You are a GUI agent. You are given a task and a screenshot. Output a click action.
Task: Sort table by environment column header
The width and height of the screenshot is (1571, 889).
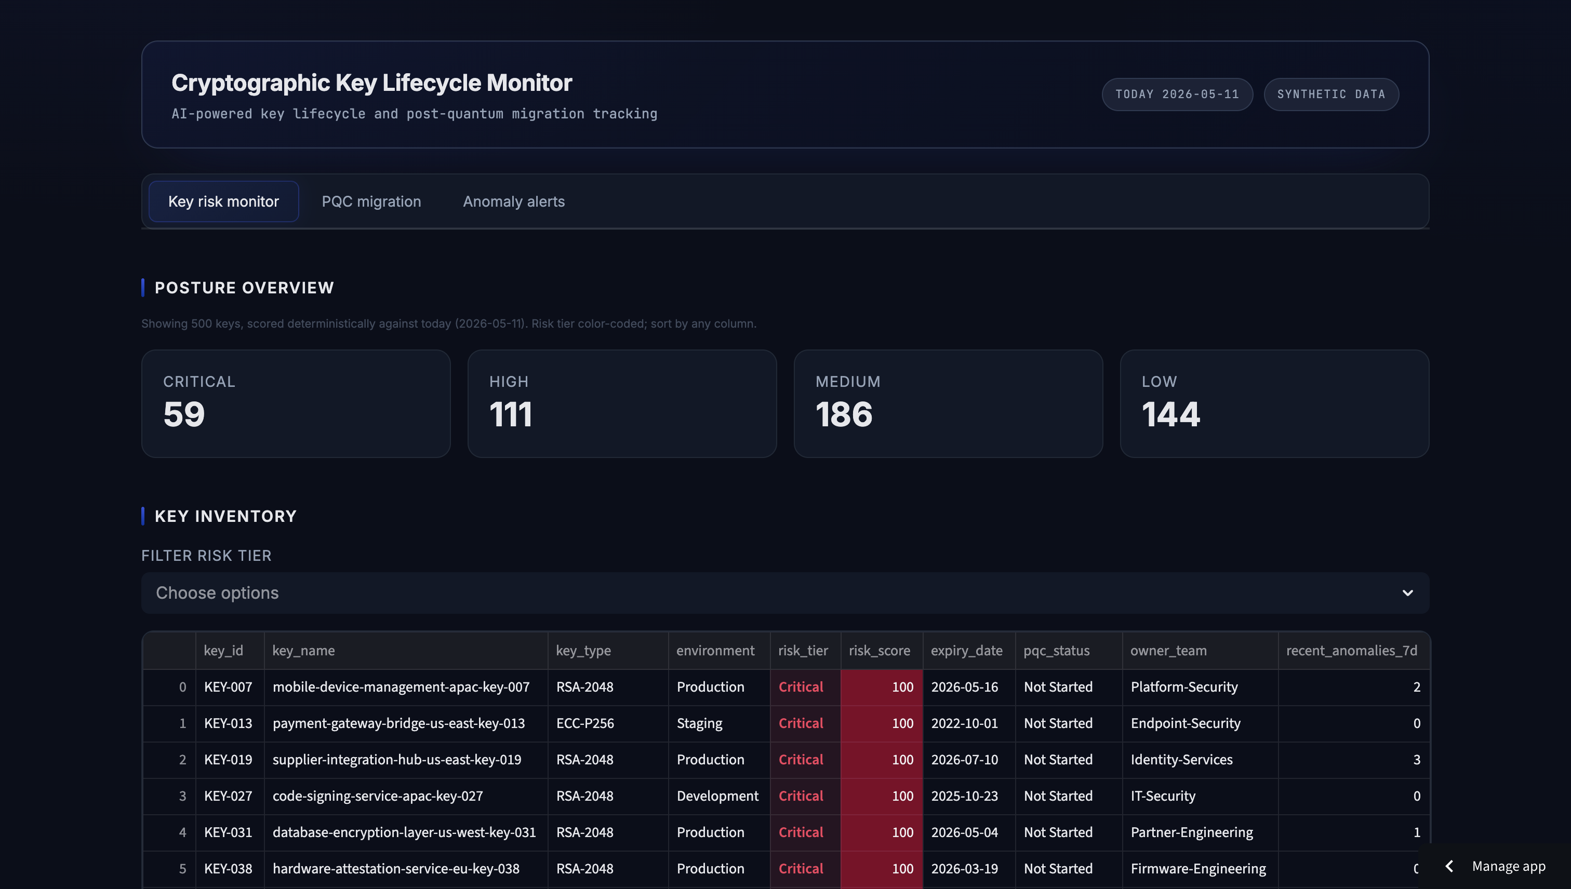tap(719, 651)
